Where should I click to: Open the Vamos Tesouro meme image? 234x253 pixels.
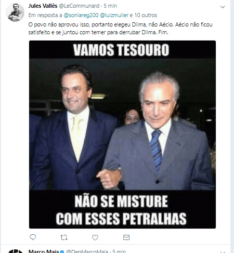click(122, 135)
